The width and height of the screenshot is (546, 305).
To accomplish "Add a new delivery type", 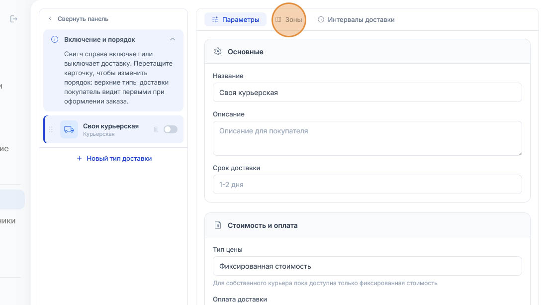I will point(114,158).
